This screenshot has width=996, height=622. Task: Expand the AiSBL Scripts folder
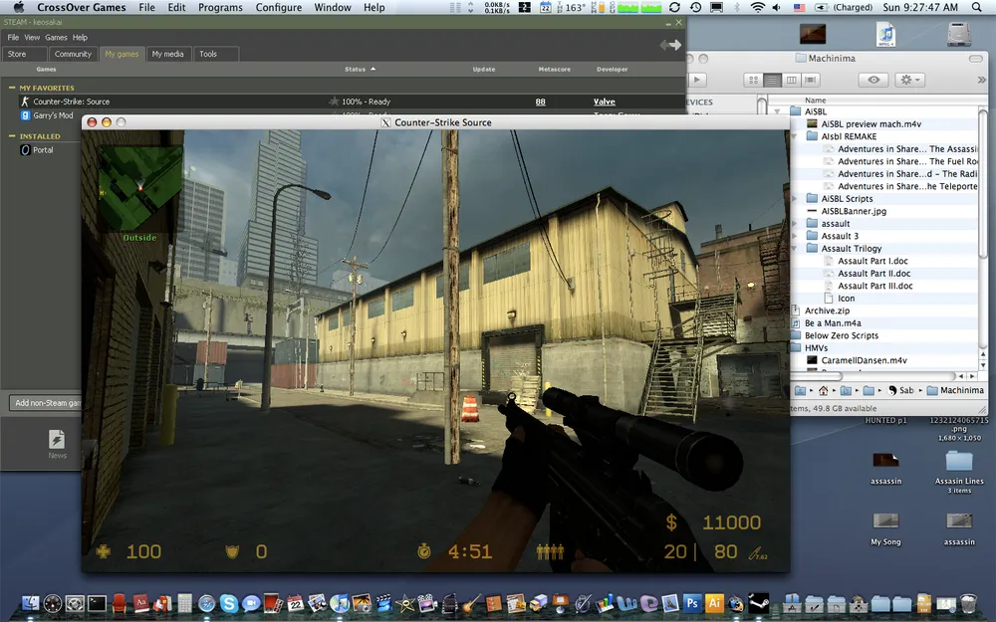coord(794,199)
